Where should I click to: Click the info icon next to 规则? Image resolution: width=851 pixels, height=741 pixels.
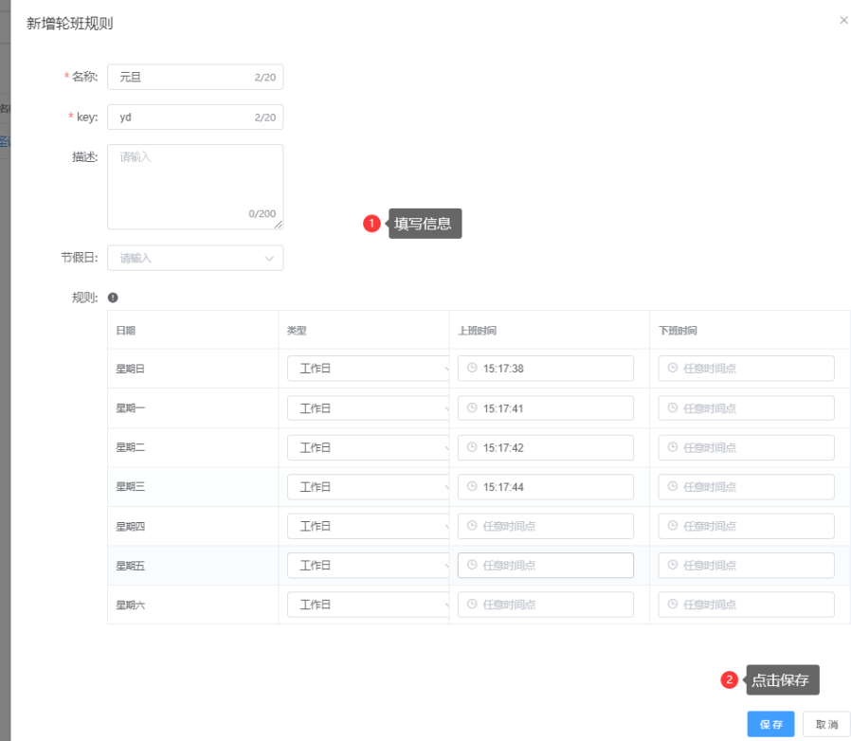113,298
